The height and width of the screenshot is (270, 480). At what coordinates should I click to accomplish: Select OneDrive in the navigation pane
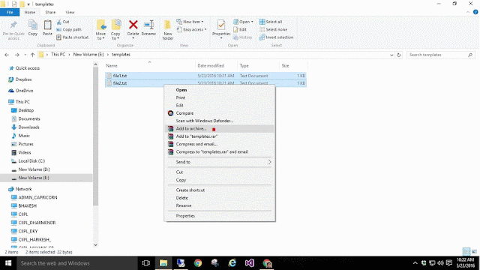(x=24, y=91)
